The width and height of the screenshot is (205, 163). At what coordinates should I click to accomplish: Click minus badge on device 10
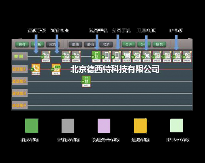[130, 52]
